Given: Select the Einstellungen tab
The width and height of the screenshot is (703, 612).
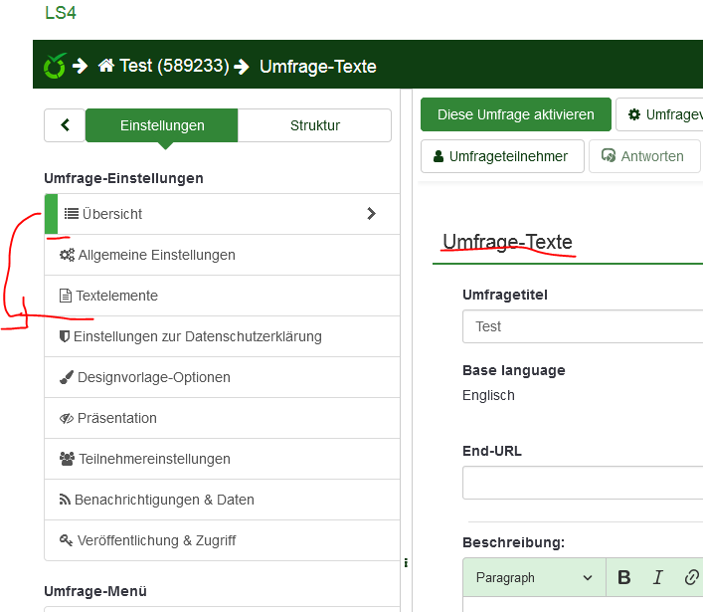Looking at the screenshot, I should pos(162,125).
